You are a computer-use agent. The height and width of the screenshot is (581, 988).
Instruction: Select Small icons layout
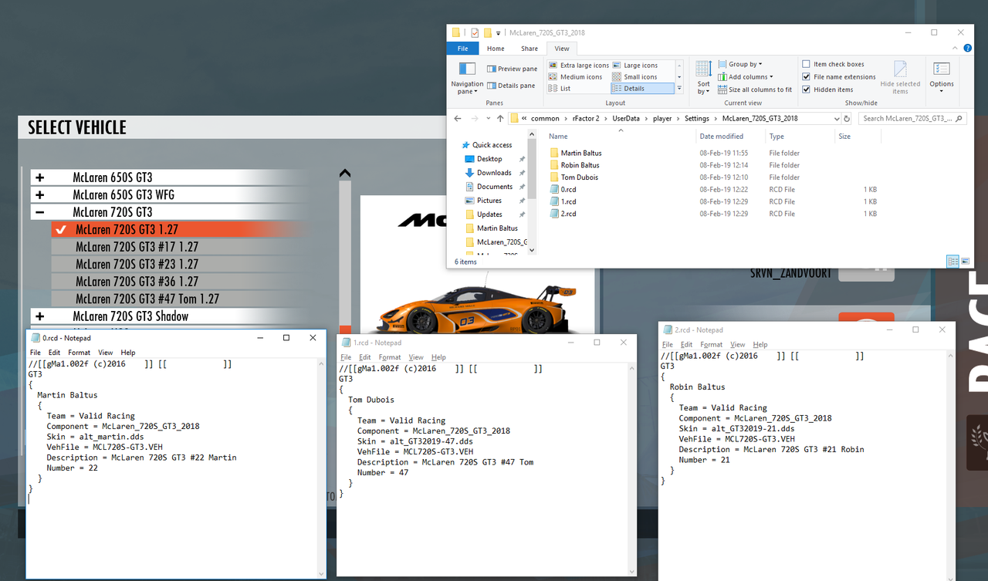pyautogui.click(x=634, y=77)
